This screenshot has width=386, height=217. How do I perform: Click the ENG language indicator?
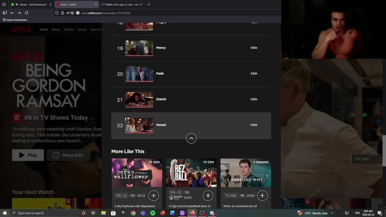357,213
